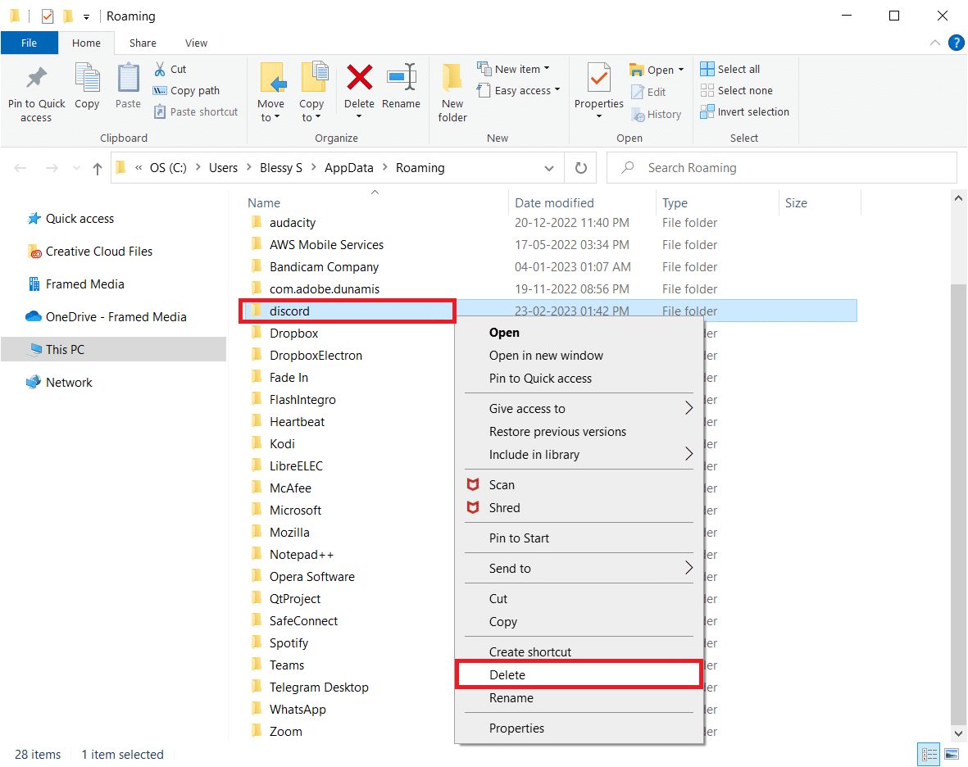The image size is (968, 767).
Task: Switch to the View tab
Action: click(x=197, y=43)
